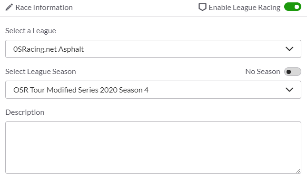Open the Select League Season dropdown
Image resolution: width=307 pixels, height=176 pixels.
coord(153,90)
